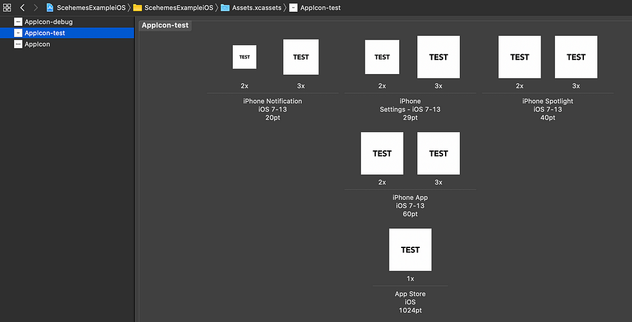The image size is (632, 322).
Task: Select iPhone Notification 3x icon slot
Action: tap(301, 57)
